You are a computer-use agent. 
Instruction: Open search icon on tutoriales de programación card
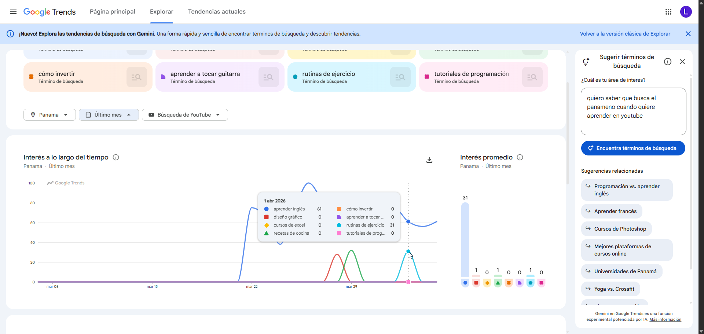[x=532, y=77]
